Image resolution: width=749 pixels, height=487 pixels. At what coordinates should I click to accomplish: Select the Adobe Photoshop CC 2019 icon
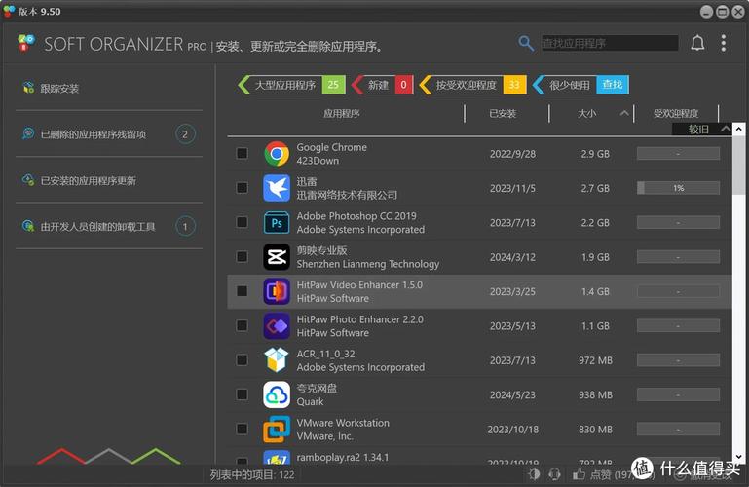[x=277, y=222]
